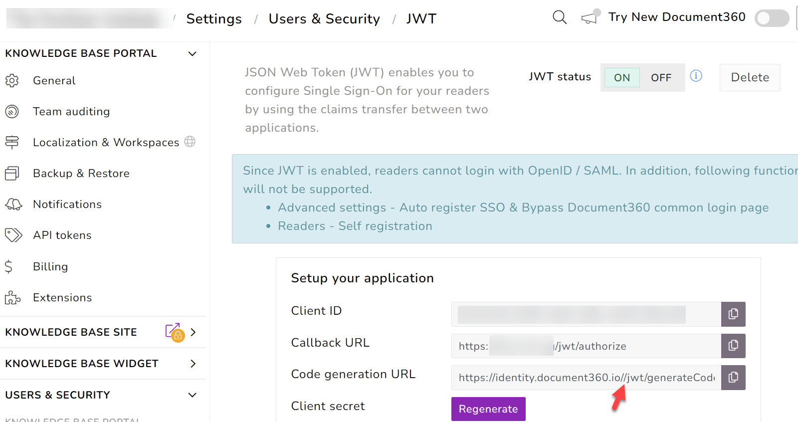Click 'Readers - Self registration' text

coord(355,226)
